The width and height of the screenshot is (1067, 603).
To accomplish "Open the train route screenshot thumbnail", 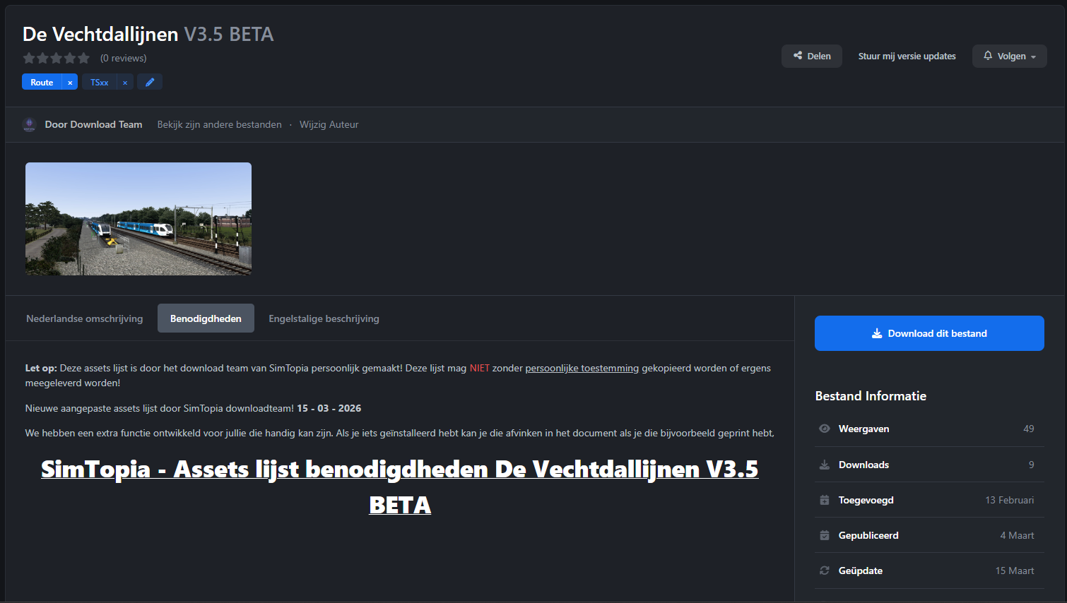I will 138,219.
